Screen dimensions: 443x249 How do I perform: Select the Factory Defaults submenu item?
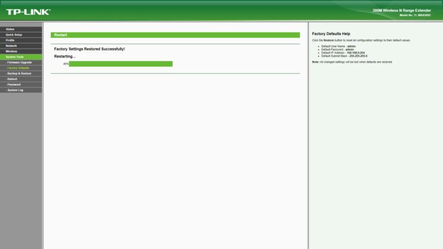pyautogui.click(x=18, y=68)
